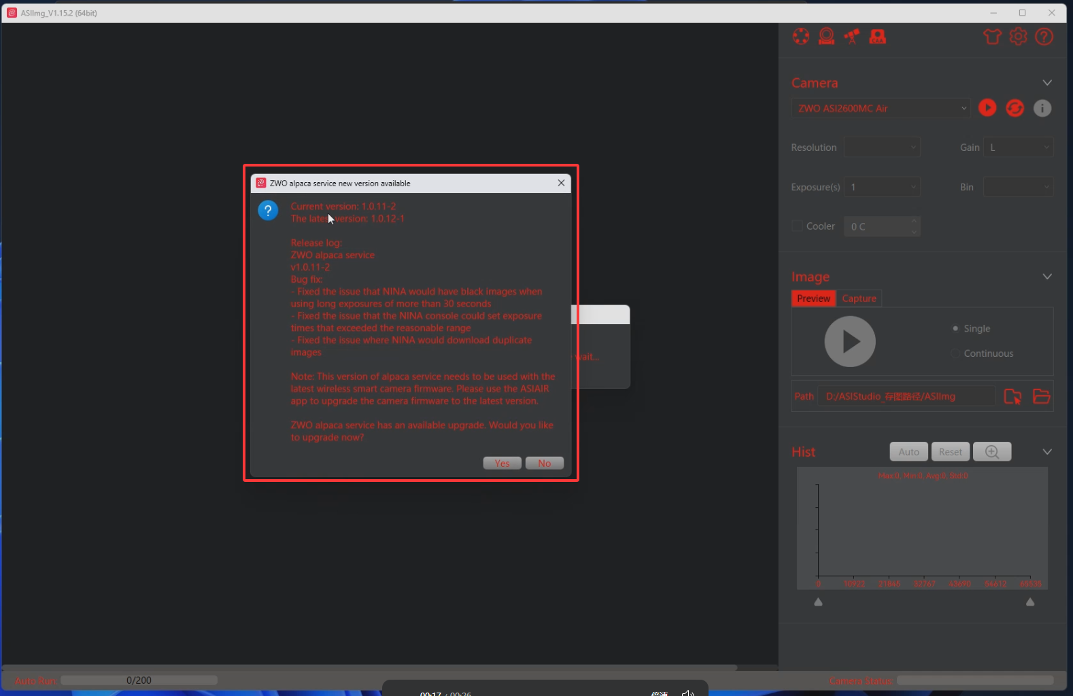Move the left histogram black-point handle
Screen dimensions: 1073x696
click(x=818, y=602)
